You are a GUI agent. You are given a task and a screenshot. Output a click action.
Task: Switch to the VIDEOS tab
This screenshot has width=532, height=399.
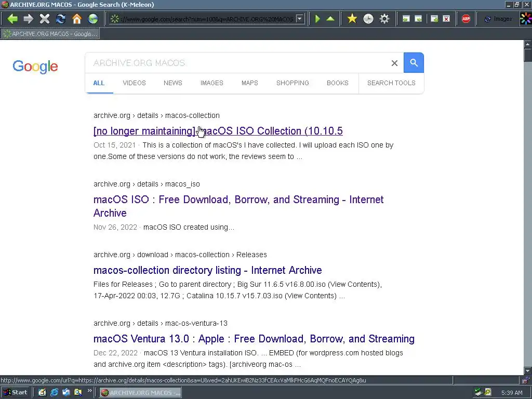(x=134, y=83)
